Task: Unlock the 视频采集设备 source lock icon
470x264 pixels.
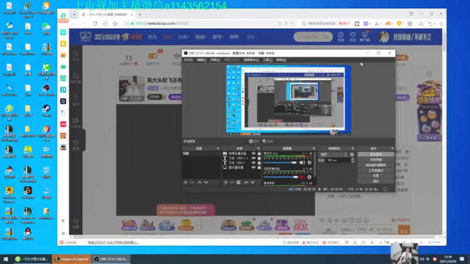Action: [259, 153]
